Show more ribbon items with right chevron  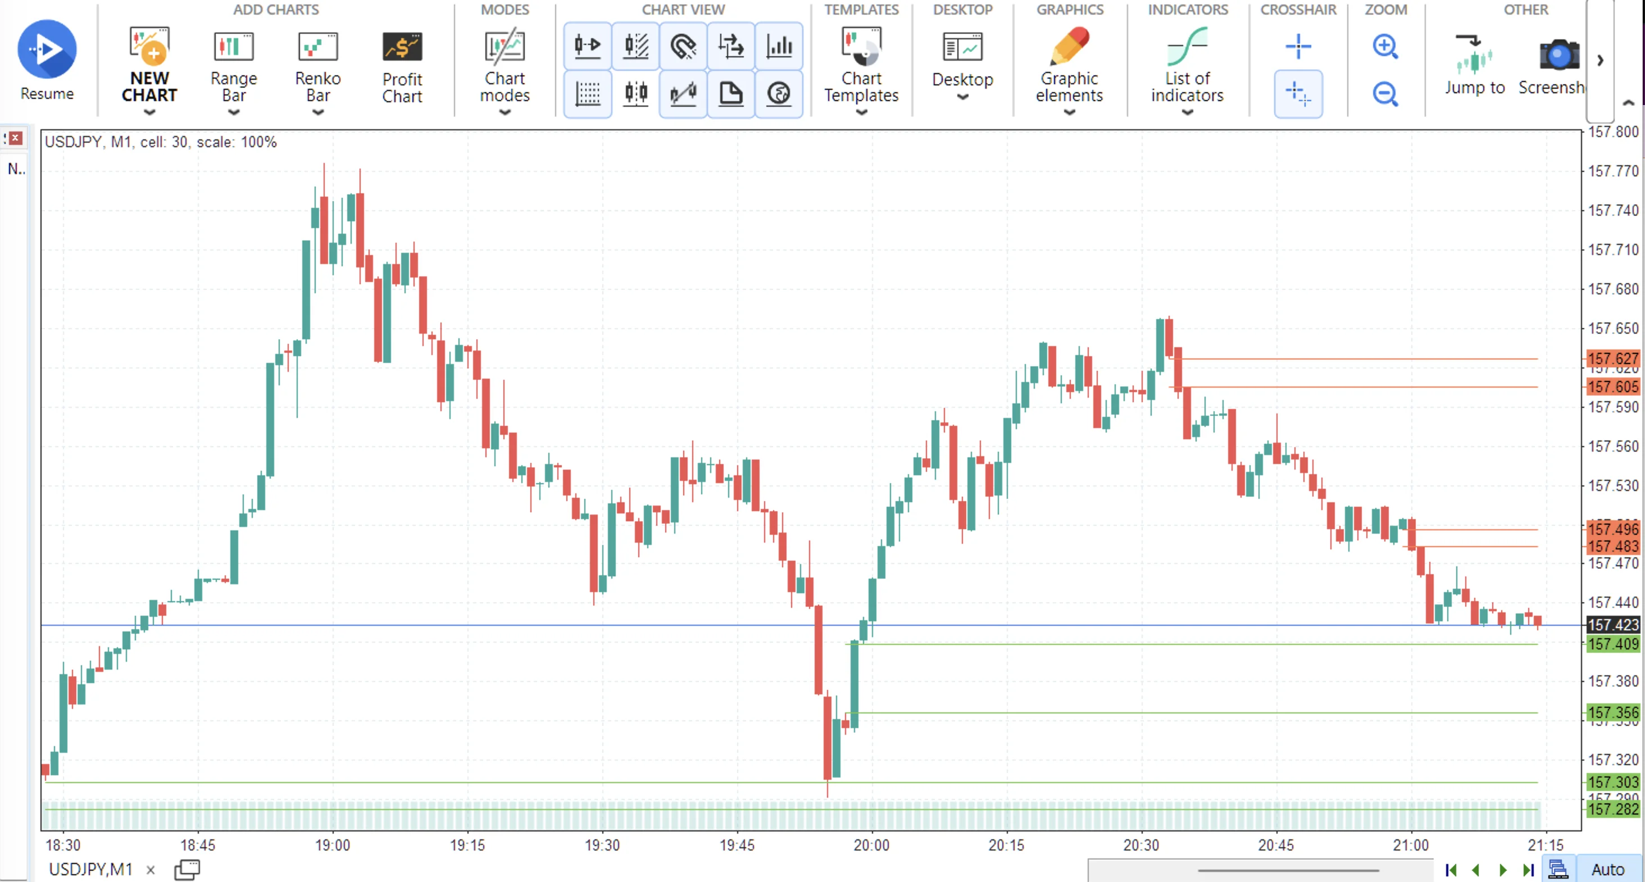point(1600,60)
